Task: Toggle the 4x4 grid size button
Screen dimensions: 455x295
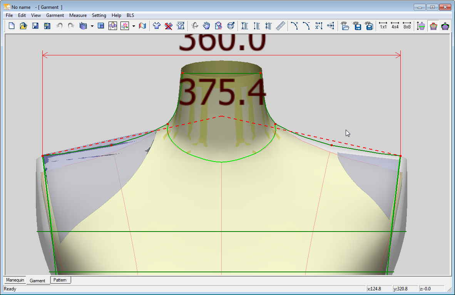Action: pos(395,26)
